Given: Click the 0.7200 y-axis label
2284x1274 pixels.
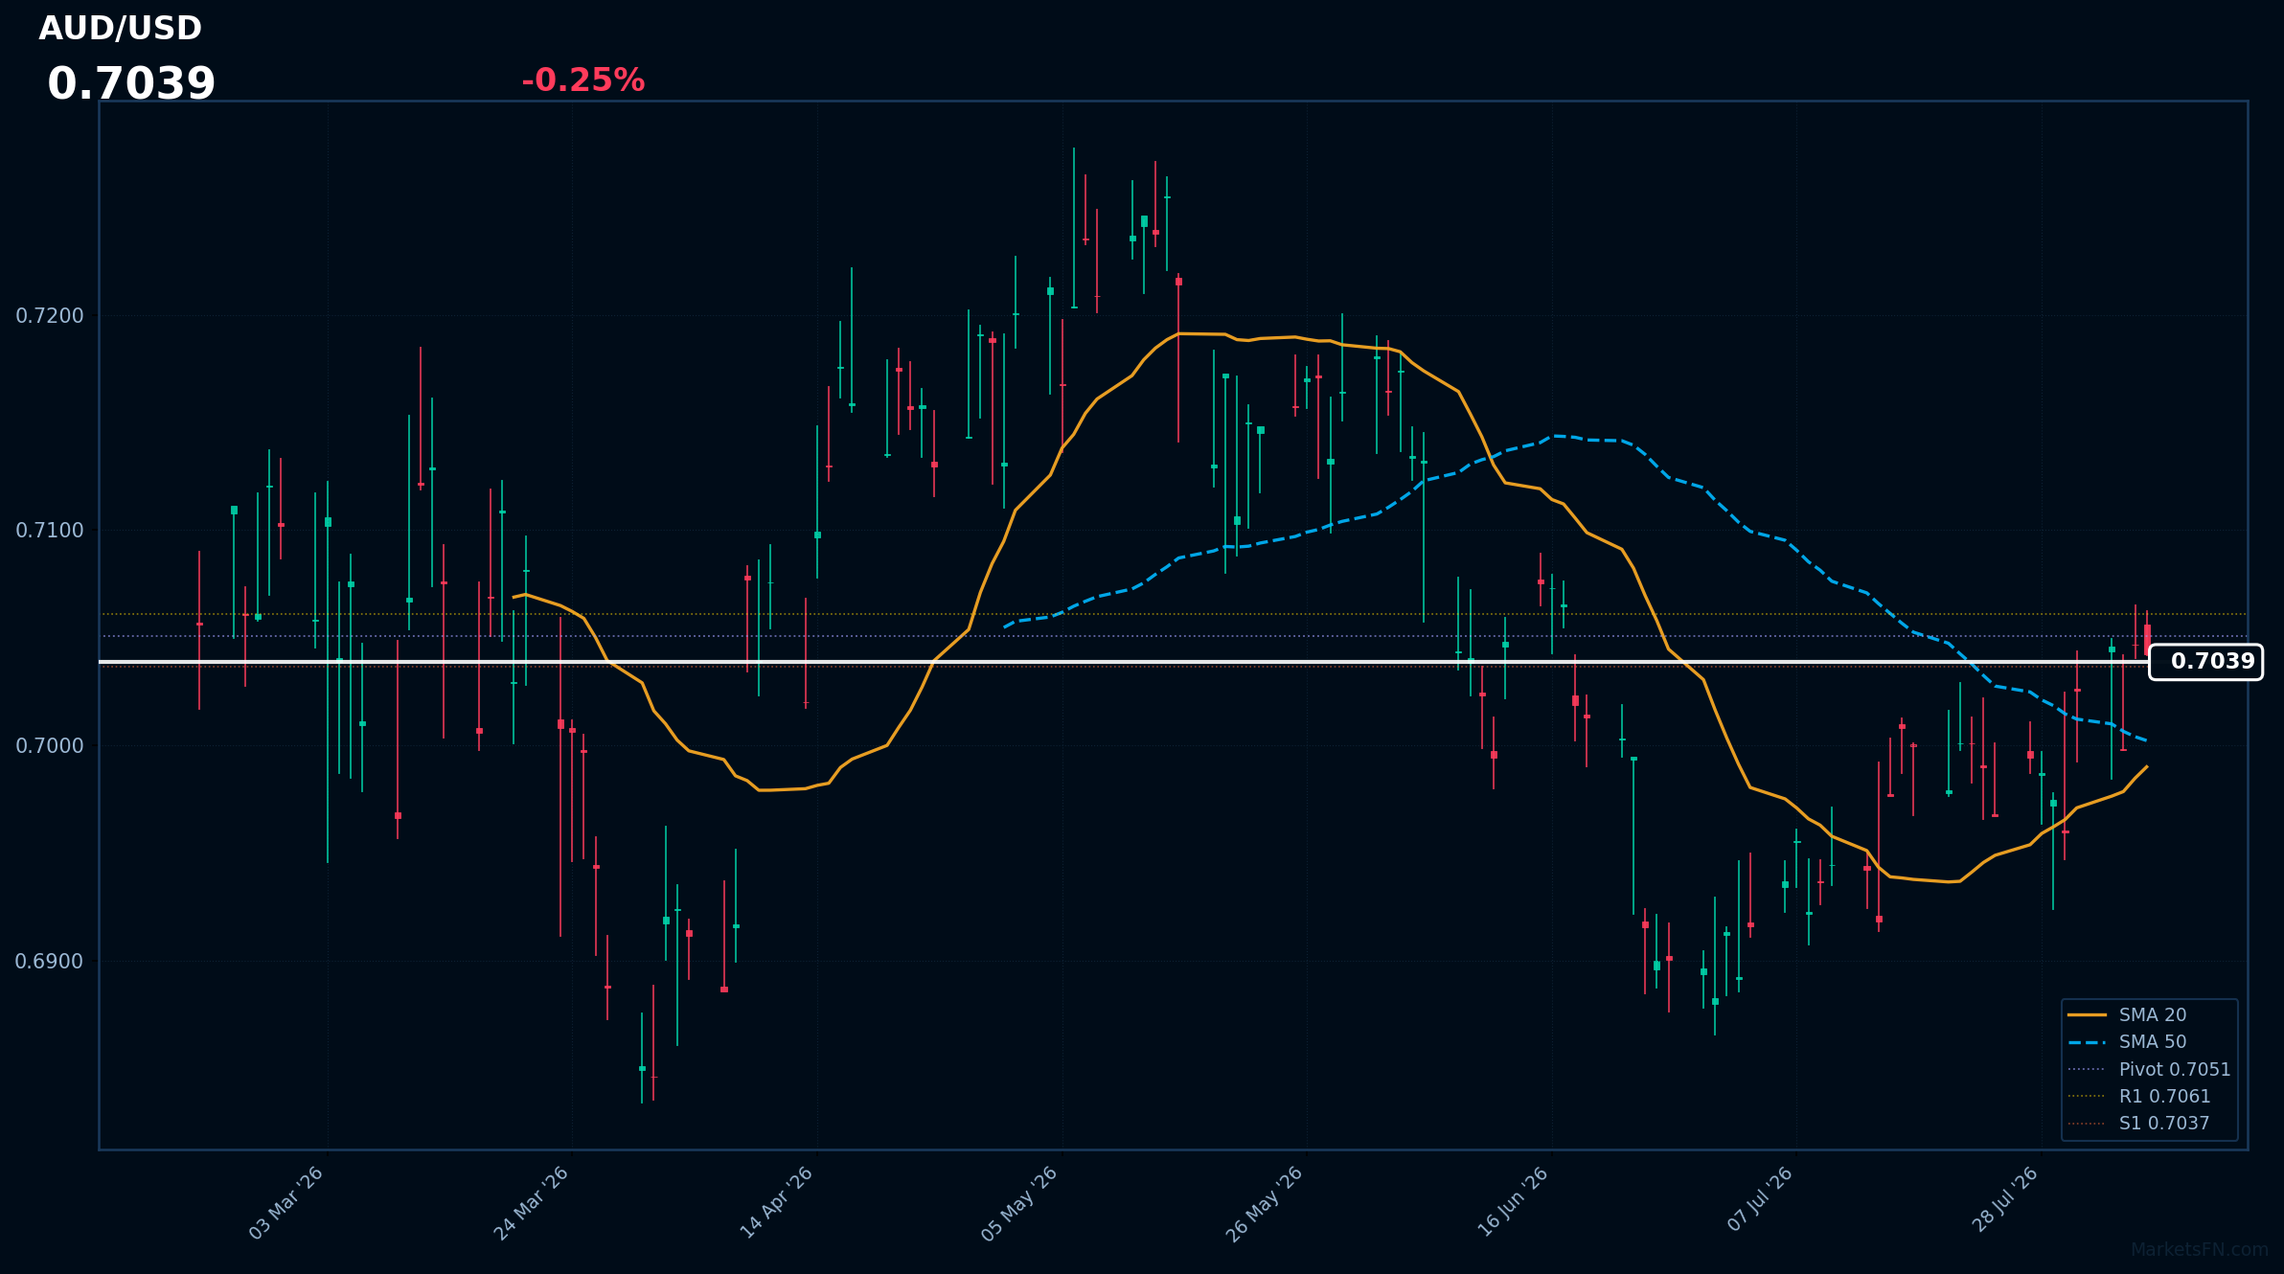Looking at the screenshot, I should [x=50, y=315].
